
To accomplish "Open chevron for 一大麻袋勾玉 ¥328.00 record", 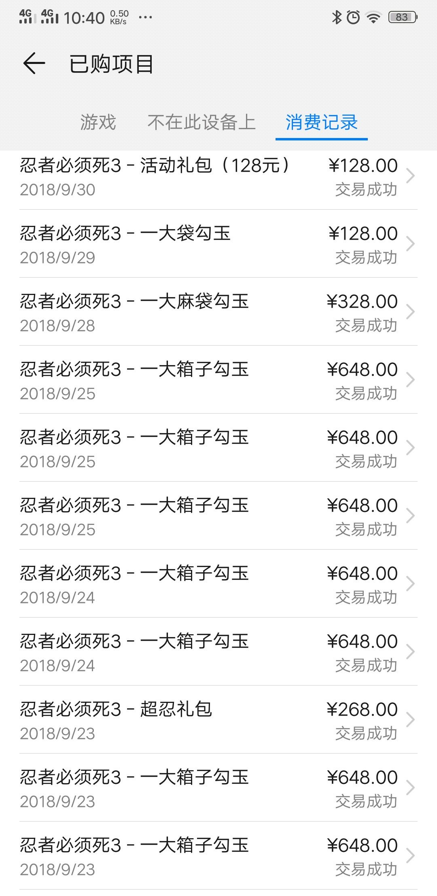I will coord(410,312).
